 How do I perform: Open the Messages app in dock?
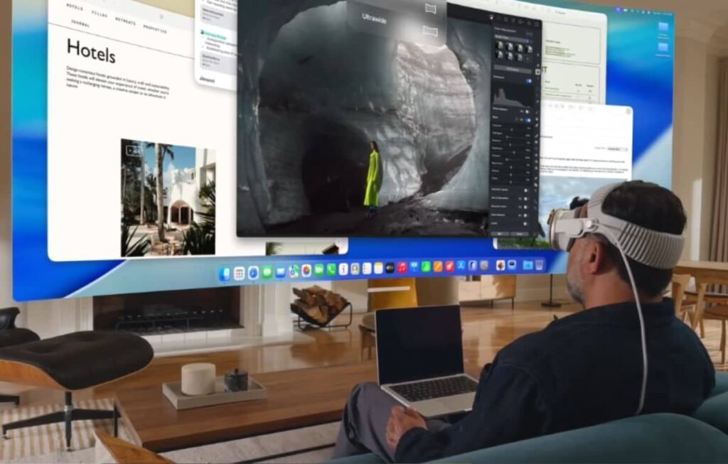(x=267, y=271)
